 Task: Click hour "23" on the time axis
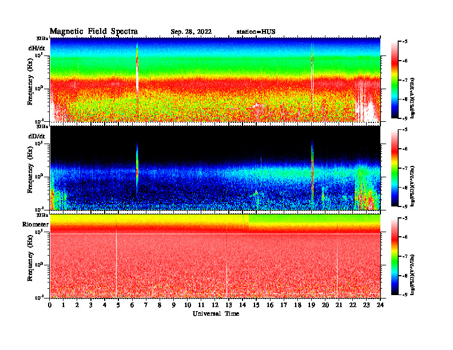click(366, 305)
